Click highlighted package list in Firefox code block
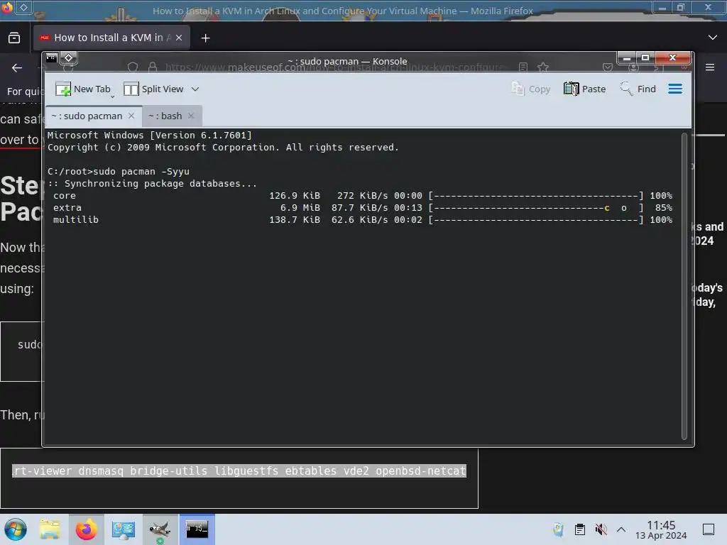 click(239, 471)
